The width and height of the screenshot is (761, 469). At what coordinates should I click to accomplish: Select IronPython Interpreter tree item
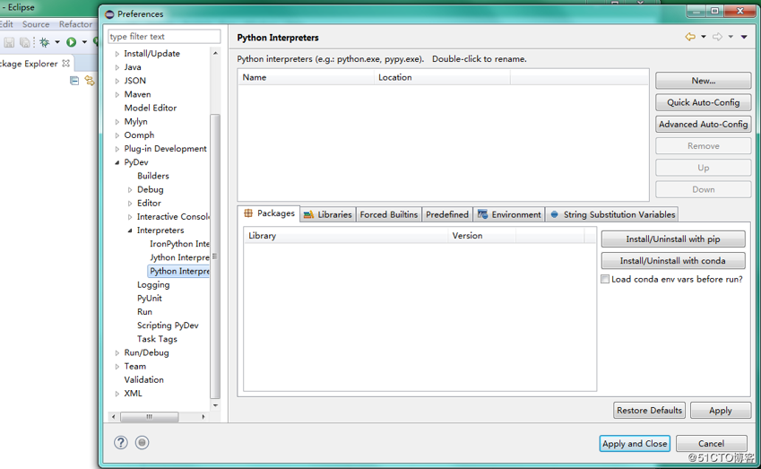click(179, 244)
